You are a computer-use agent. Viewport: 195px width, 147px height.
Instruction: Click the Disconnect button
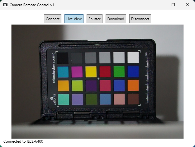pyautogui.click(x=140, y=19)
